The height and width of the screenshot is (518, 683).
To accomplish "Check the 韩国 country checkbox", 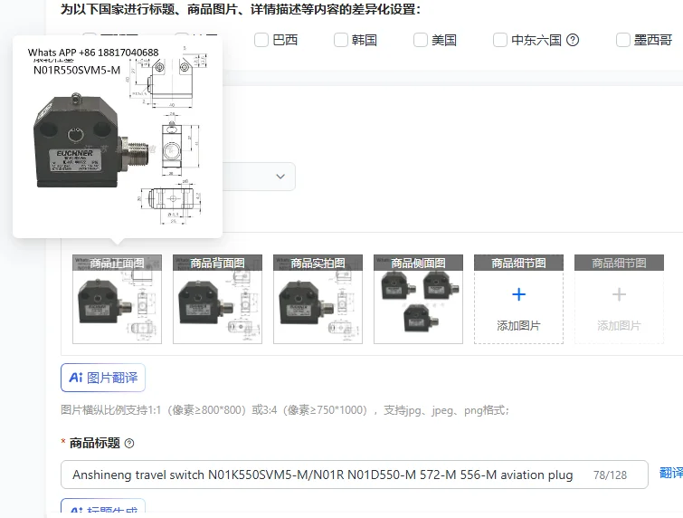I will click(341, 40).
